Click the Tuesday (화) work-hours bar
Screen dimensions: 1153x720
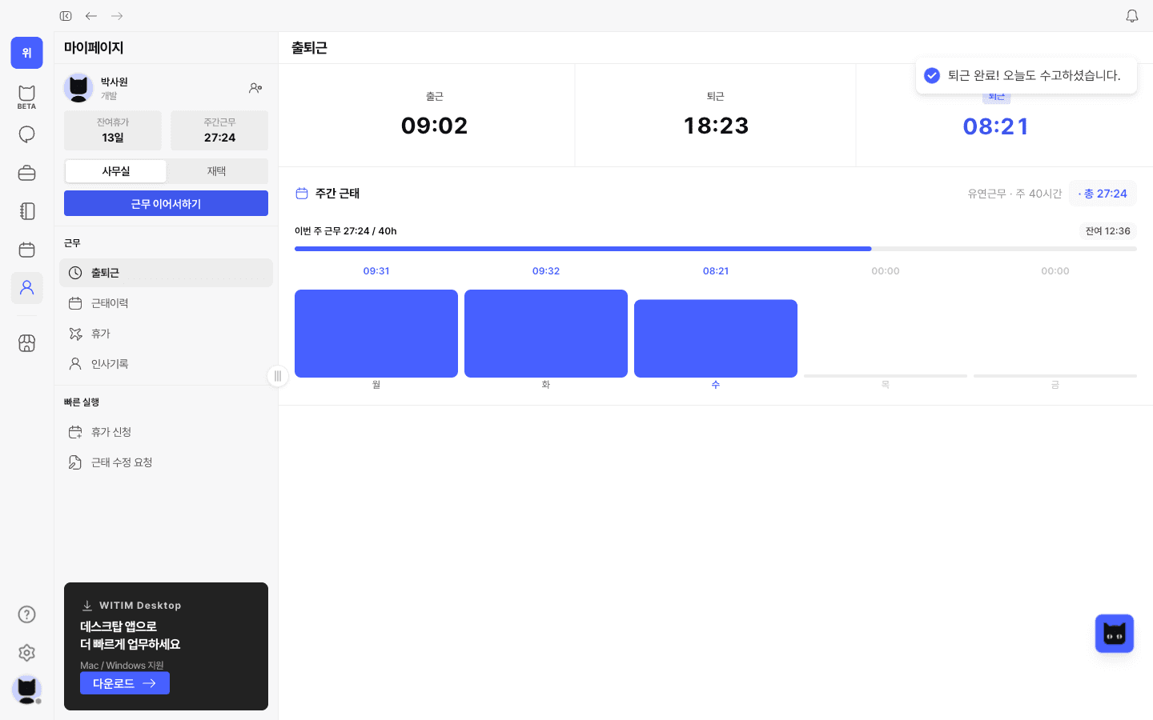pyautogui.click(x=546, y=334)
